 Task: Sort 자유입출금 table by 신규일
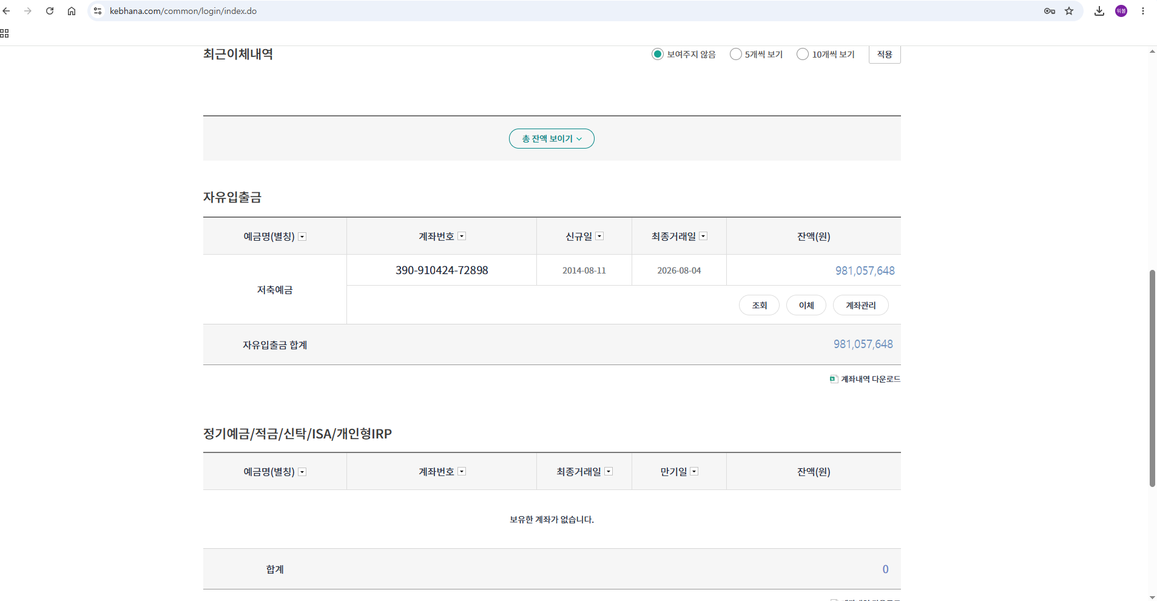pyautogui.click(x=599, y=236)
